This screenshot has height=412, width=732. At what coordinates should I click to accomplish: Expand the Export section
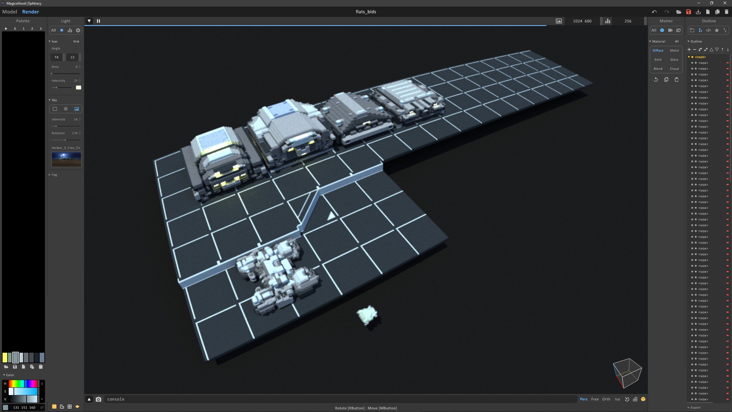pos(689,407)
